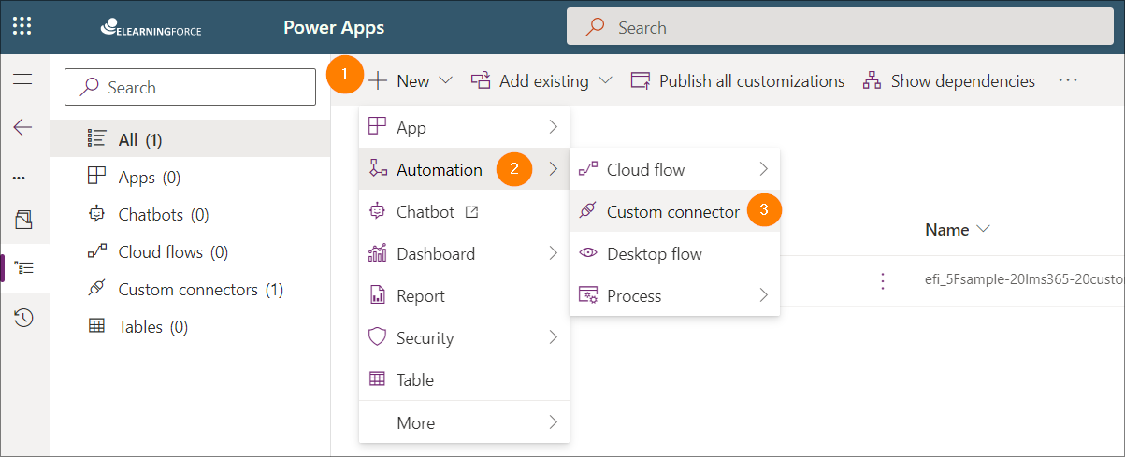Click the Power Apps title
Viewport: 1125px width, 457px height.
[x=334, y=27]
